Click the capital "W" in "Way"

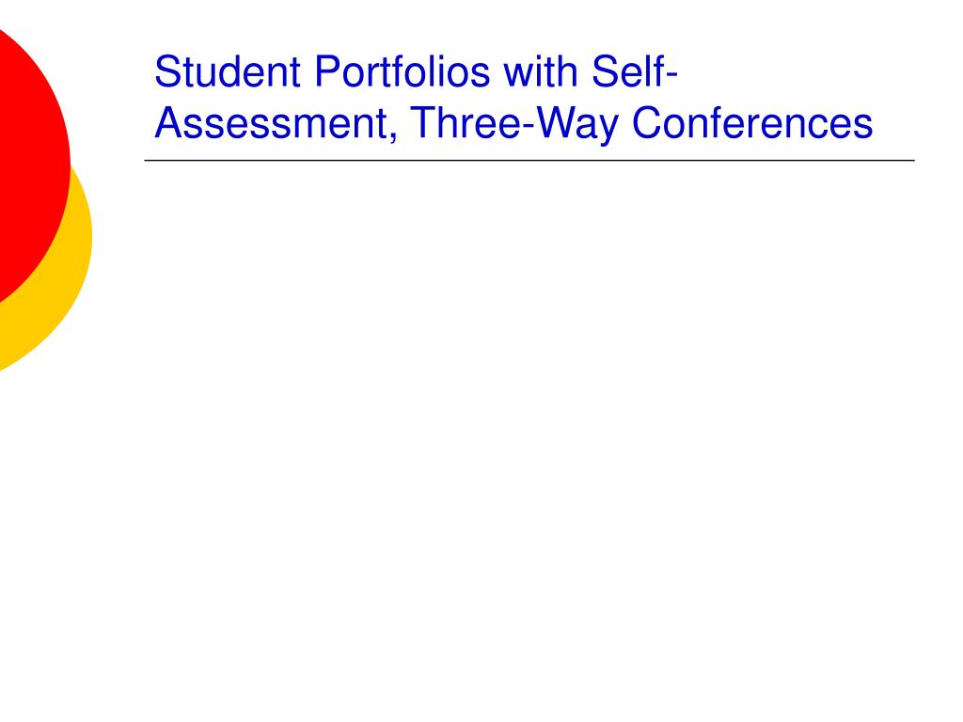coord(553,123)
